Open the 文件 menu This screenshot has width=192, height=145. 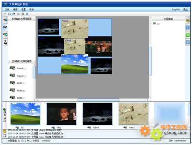(x=7, y=9)
